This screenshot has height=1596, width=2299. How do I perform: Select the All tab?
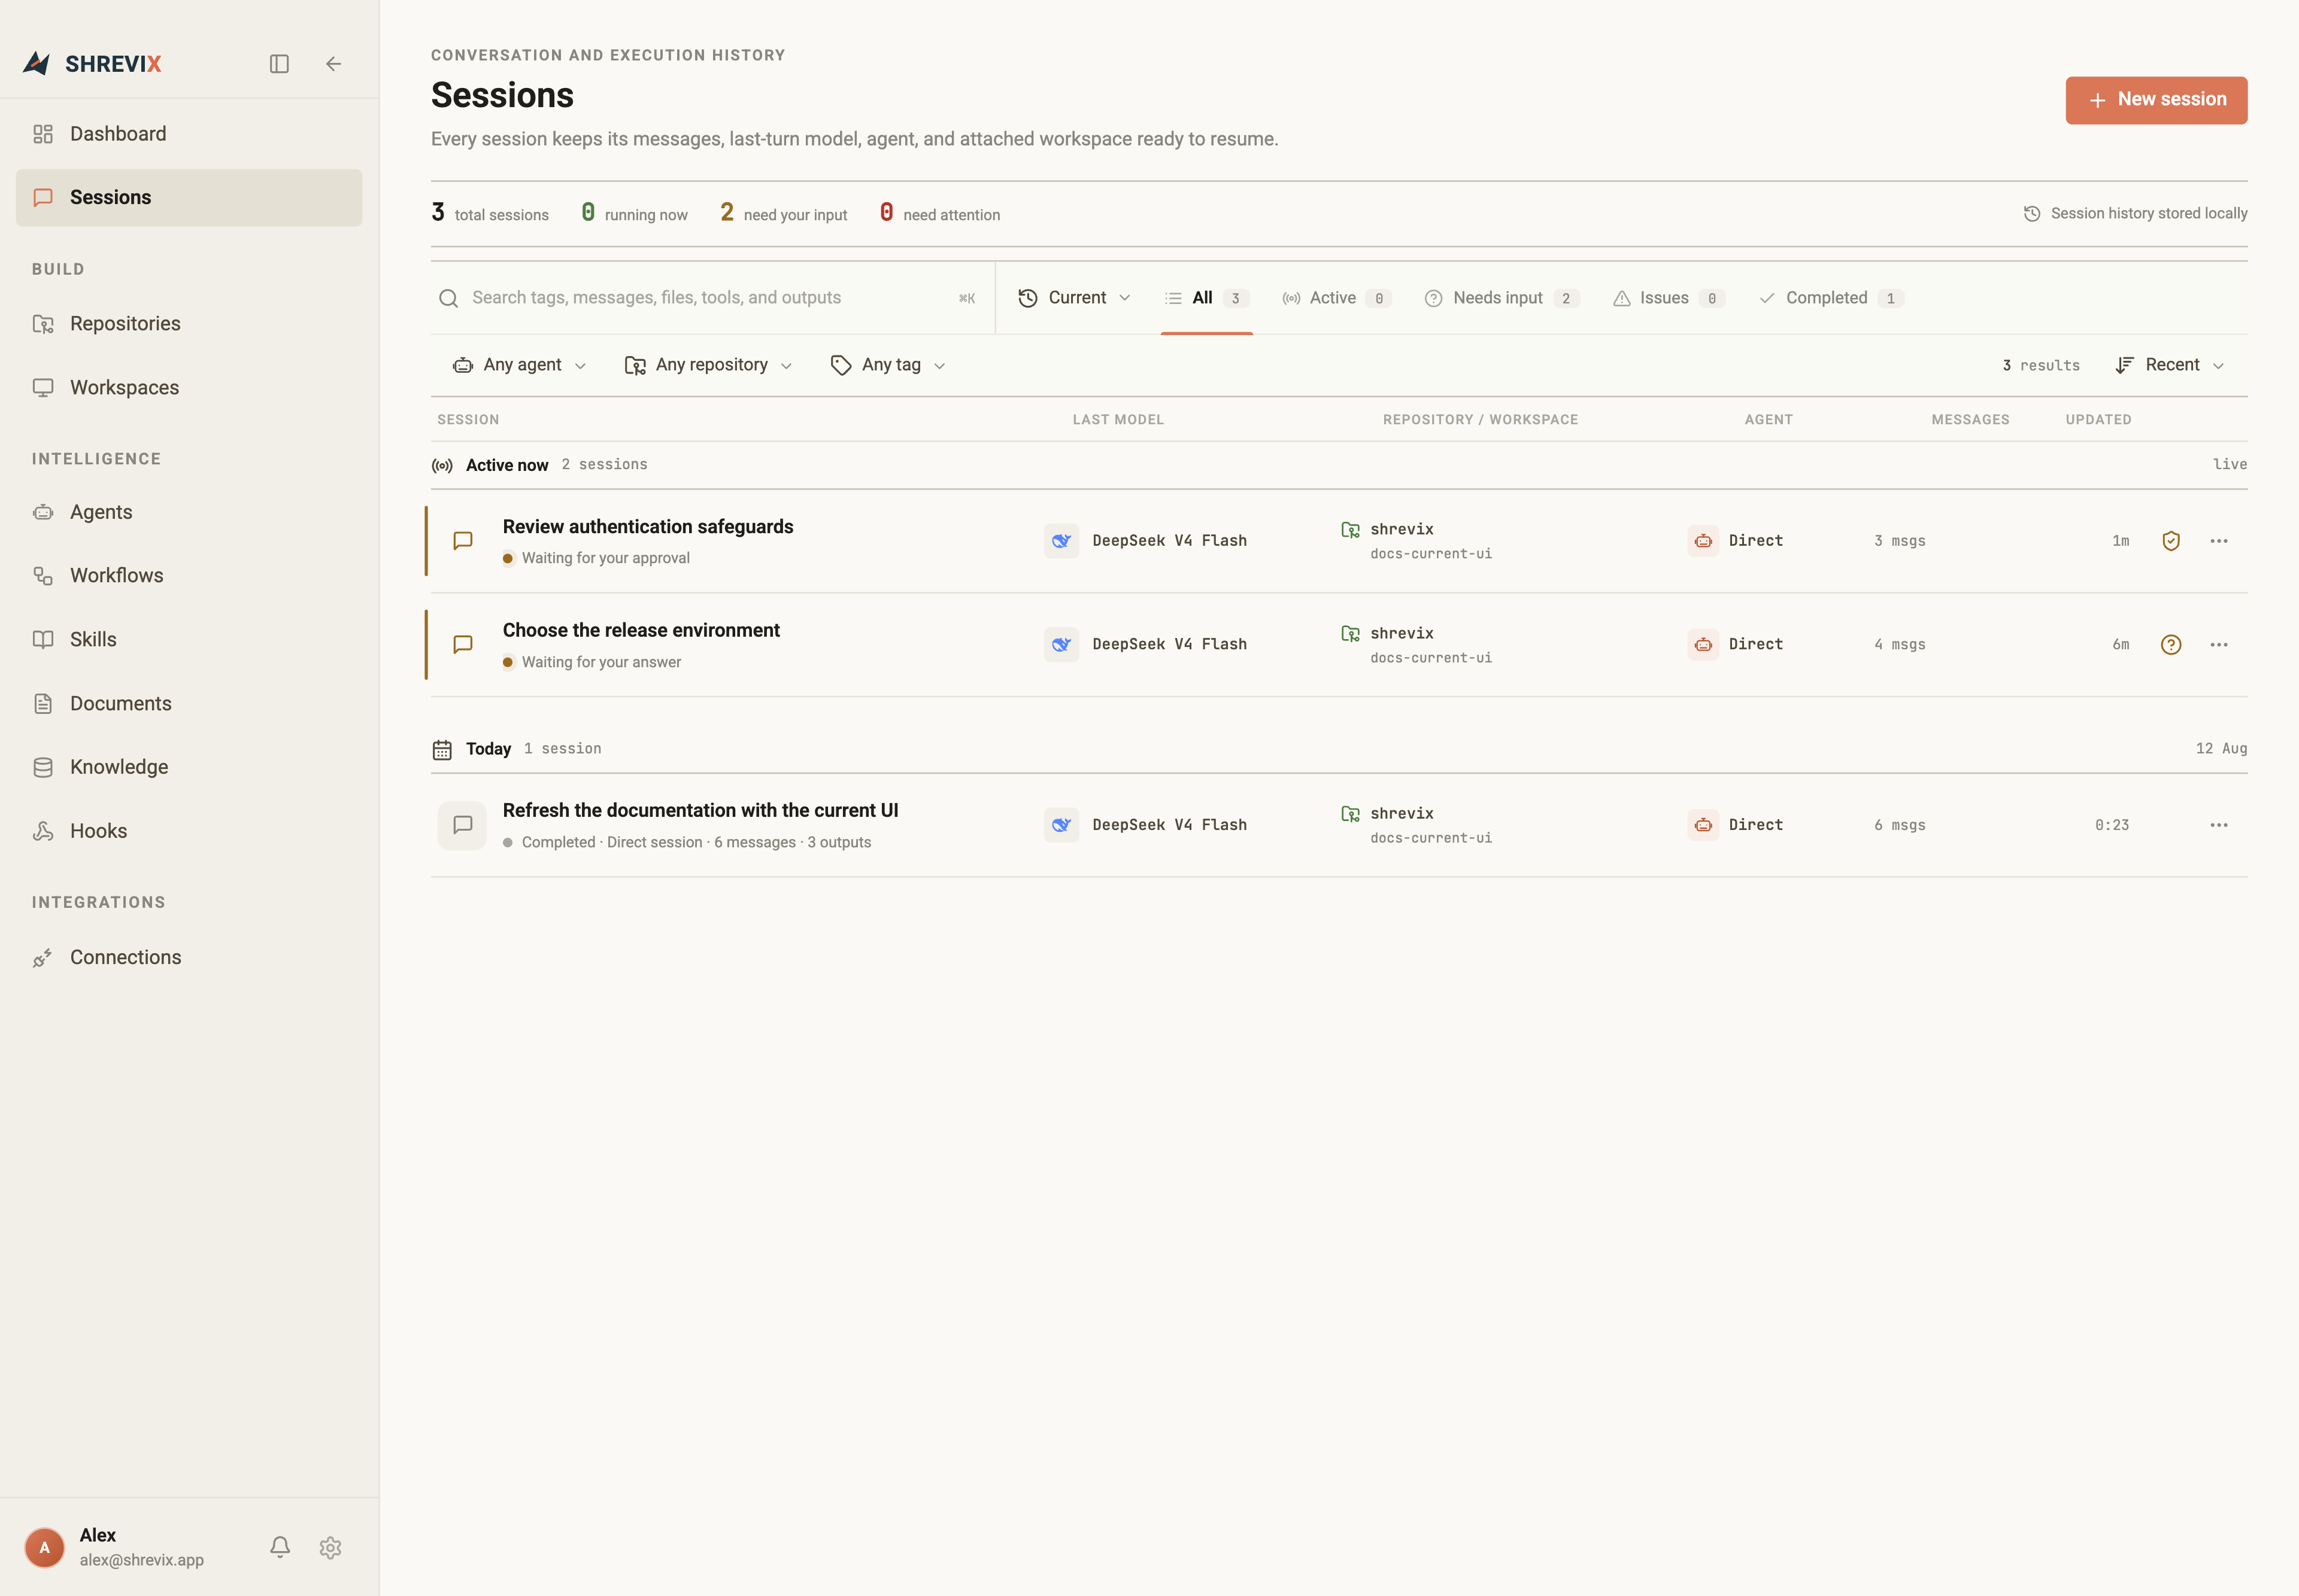1206,298
